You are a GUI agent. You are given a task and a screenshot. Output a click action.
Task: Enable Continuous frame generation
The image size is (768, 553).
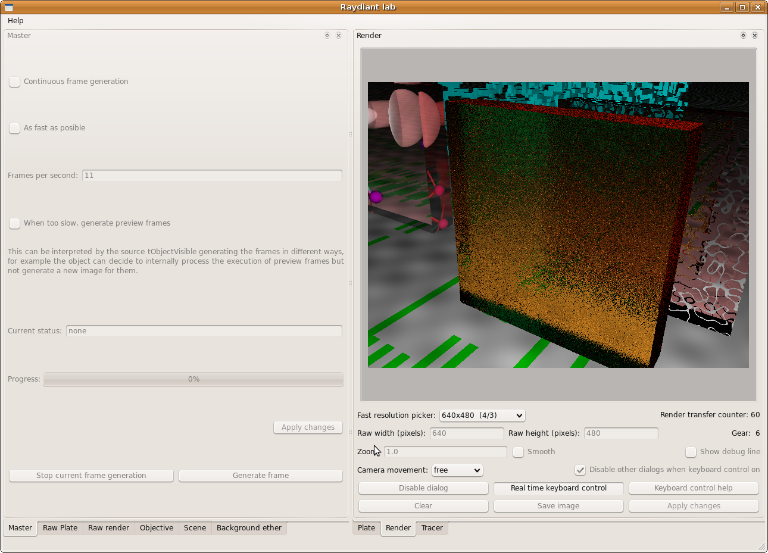pyautogui.click(x=15, y=82)
